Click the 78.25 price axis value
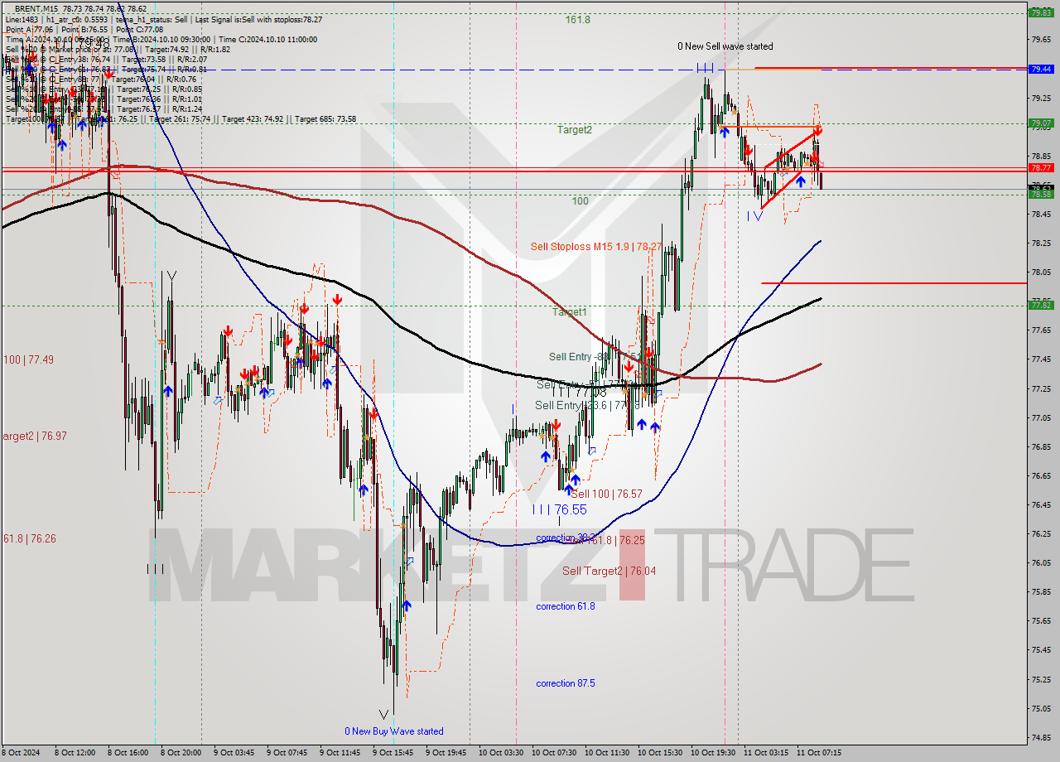This screenshot has width=1060, height=762. [x=1039, y=244]
